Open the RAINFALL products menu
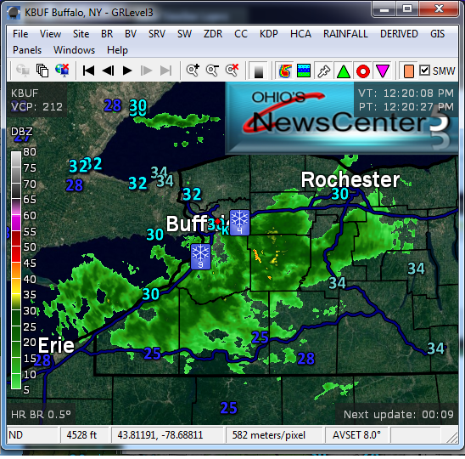 (x=345, y=34)
